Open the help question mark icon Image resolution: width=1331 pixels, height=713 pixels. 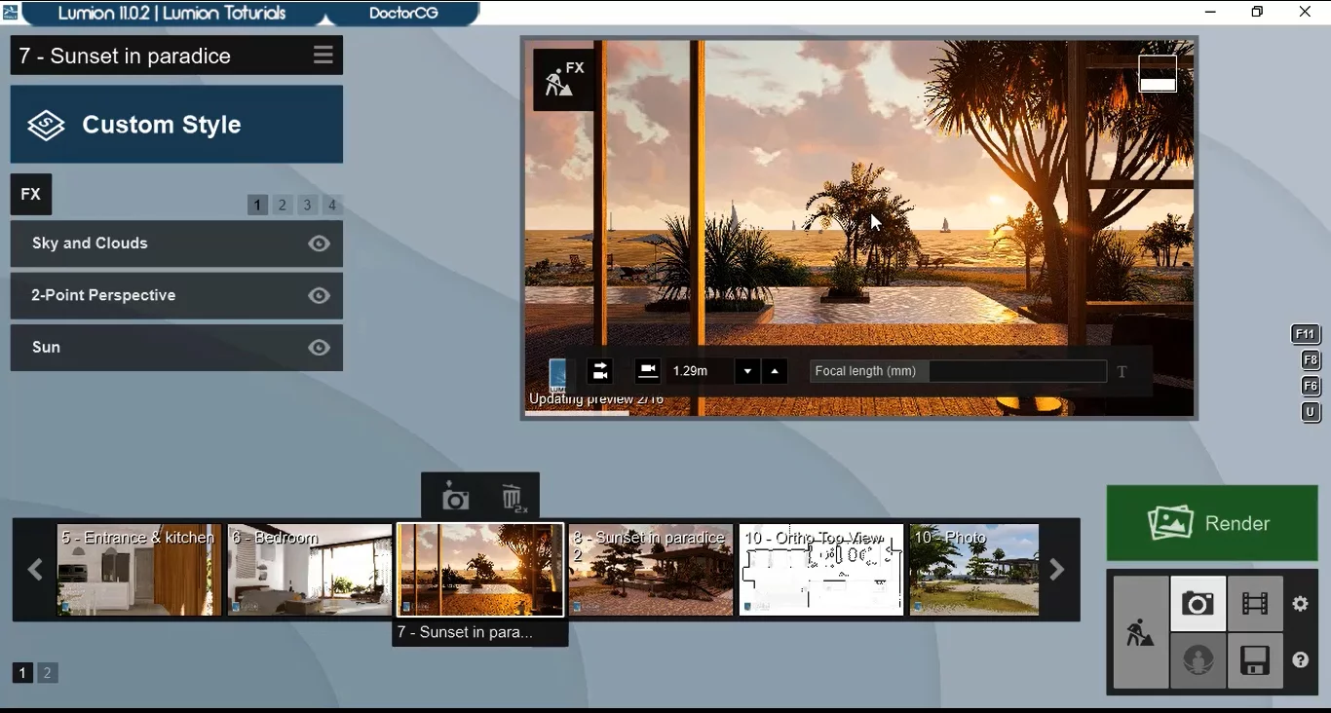pos(1301,660)
